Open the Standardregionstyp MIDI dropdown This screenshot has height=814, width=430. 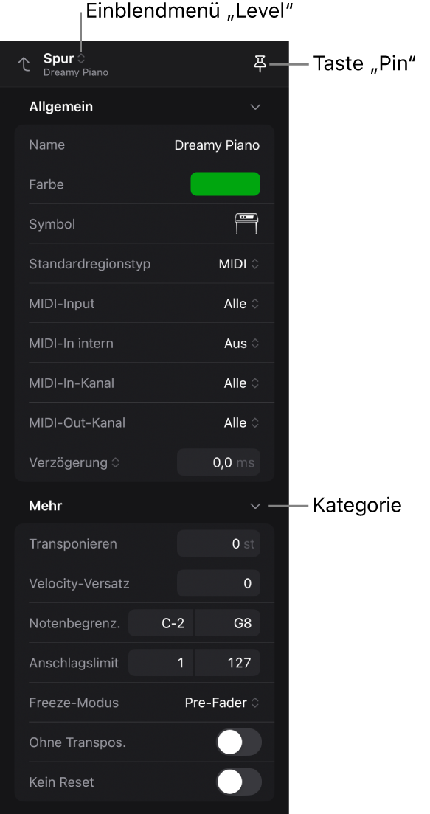coord(238,264)
